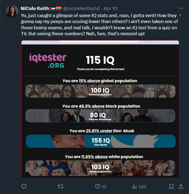The width and height of the screenshot is (189, 194).
Task: Click the 10 likes count
Action: point(104,187)
